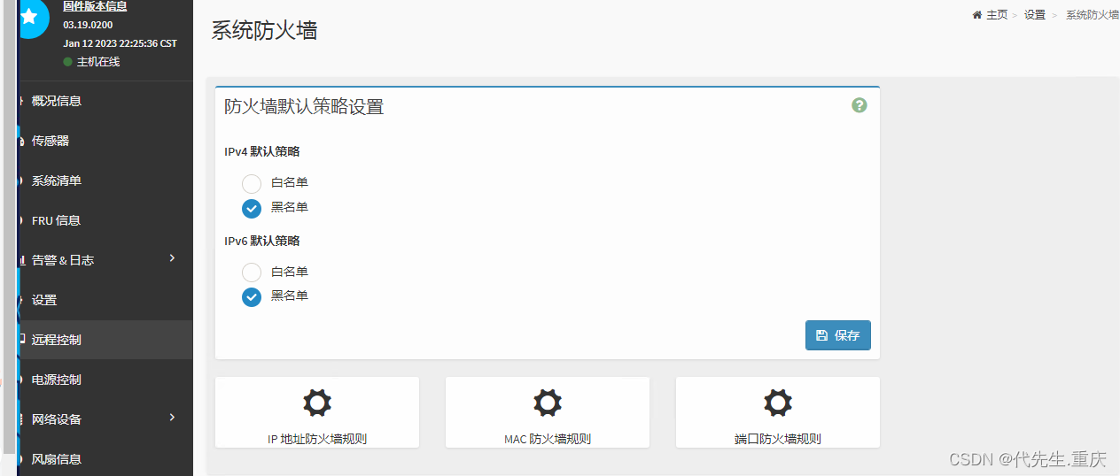This screenshot has width=1120, height=476.
Task: Expand the 告警 & 日志 submenu arrow
Action: coord(172,258)
